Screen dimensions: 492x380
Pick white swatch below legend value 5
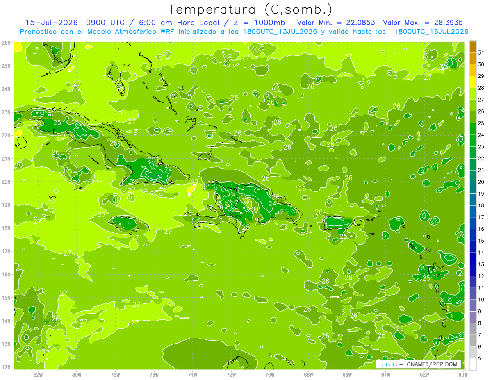click(473, 364)
